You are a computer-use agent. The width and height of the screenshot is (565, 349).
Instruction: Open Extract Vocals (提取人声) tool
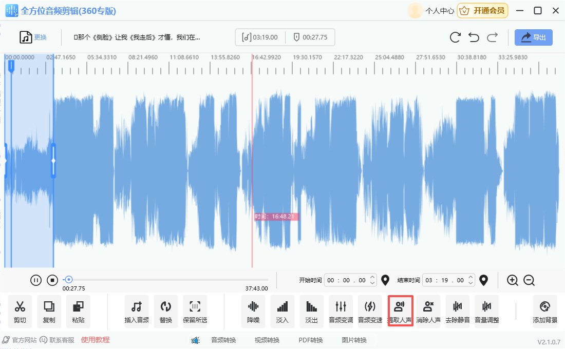click(x=400, y=311)
